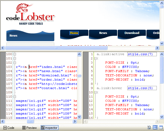Click scroll-up arrow of CSS styles pane
The height and width of the screenshot is (131, 164).
[162, 54]
